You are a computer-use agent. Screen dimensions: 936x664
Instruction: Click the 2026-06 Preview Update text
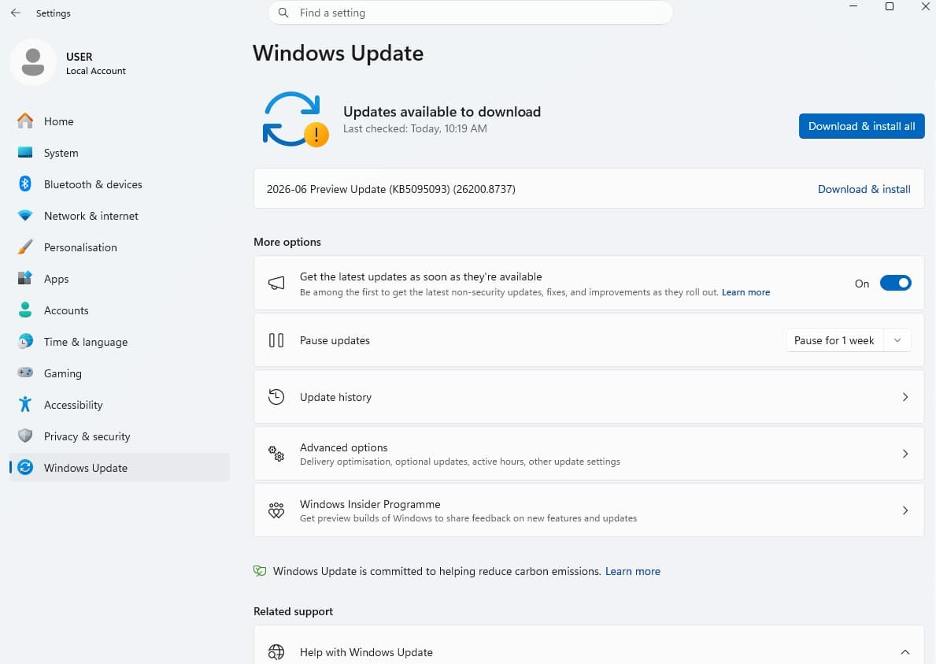point(391,189)
